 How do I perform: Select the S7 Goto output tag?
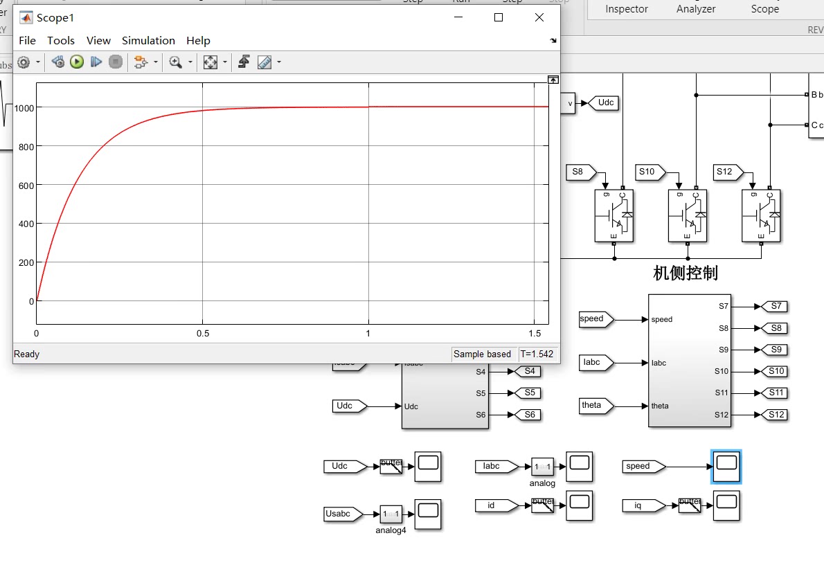tap(774, 307)
